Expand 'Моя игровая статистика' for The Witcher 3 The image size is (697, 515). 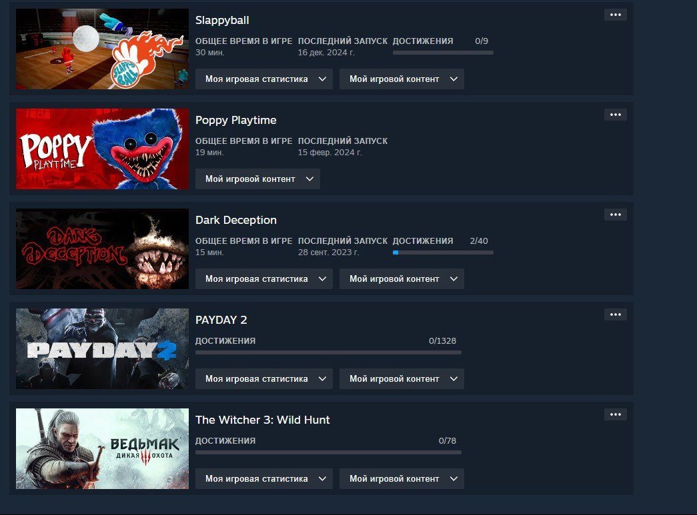pos(264,478)
